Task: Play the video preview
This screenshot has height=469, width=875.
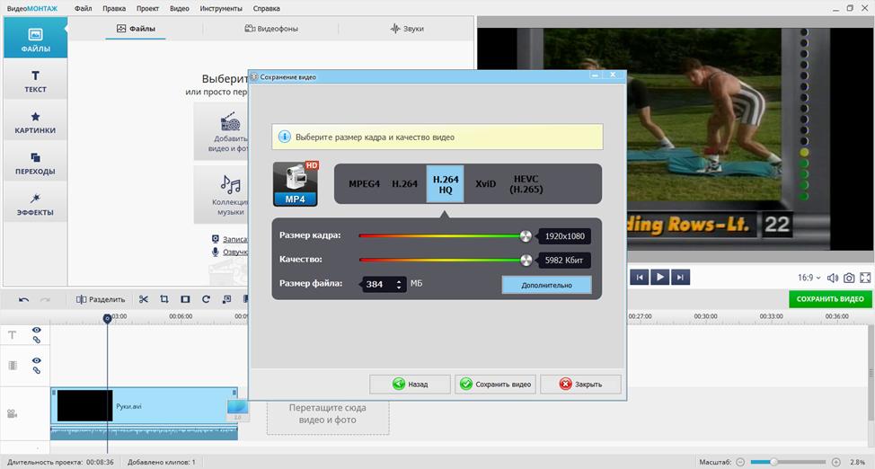Action: [659, 277]
